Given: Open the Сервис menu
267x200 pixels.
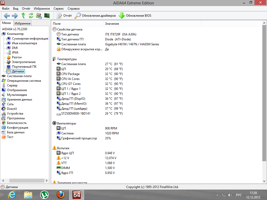Looking at the screenshot, I should click(x=59, y=9).
